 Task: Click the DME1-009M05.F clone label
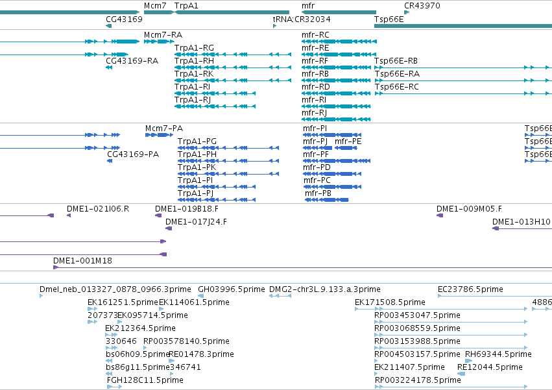click(469, 209)
